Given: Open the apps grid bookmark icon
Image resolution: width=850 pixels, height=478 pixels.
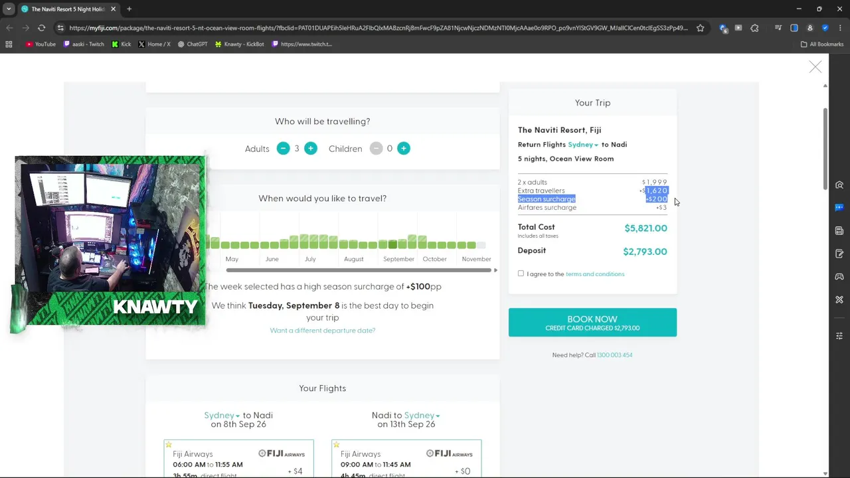Looking at the screenshot, I should (9, 44).
